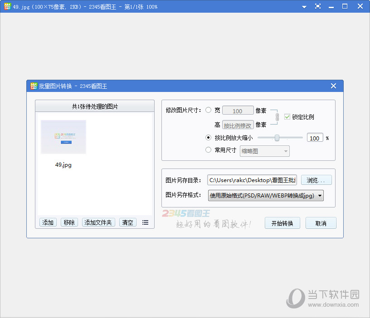Click the batch conversion dialog title icon
Viewport: 370px width, 318px height.
pyautogui.click(x=34, y=86)
